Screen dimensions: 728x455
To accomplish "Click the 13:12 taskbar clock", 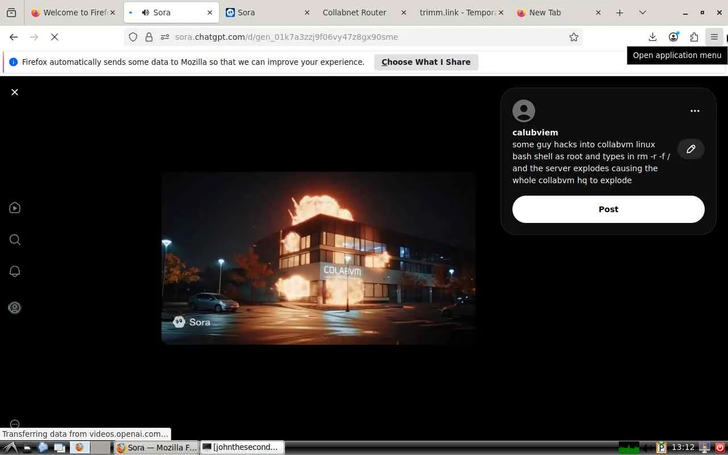I will pyautogui.click(x=683, y=448).
